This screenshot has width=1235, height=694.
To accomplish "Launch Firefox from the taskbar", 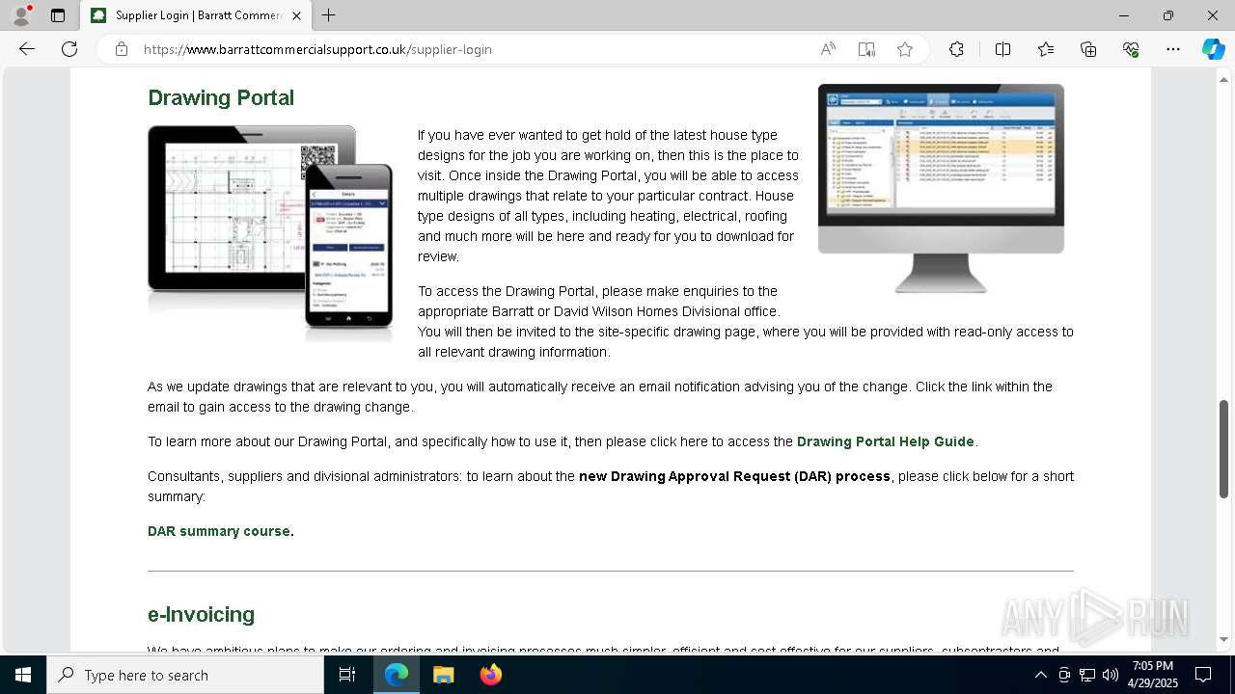I will [x=490, y=675].
